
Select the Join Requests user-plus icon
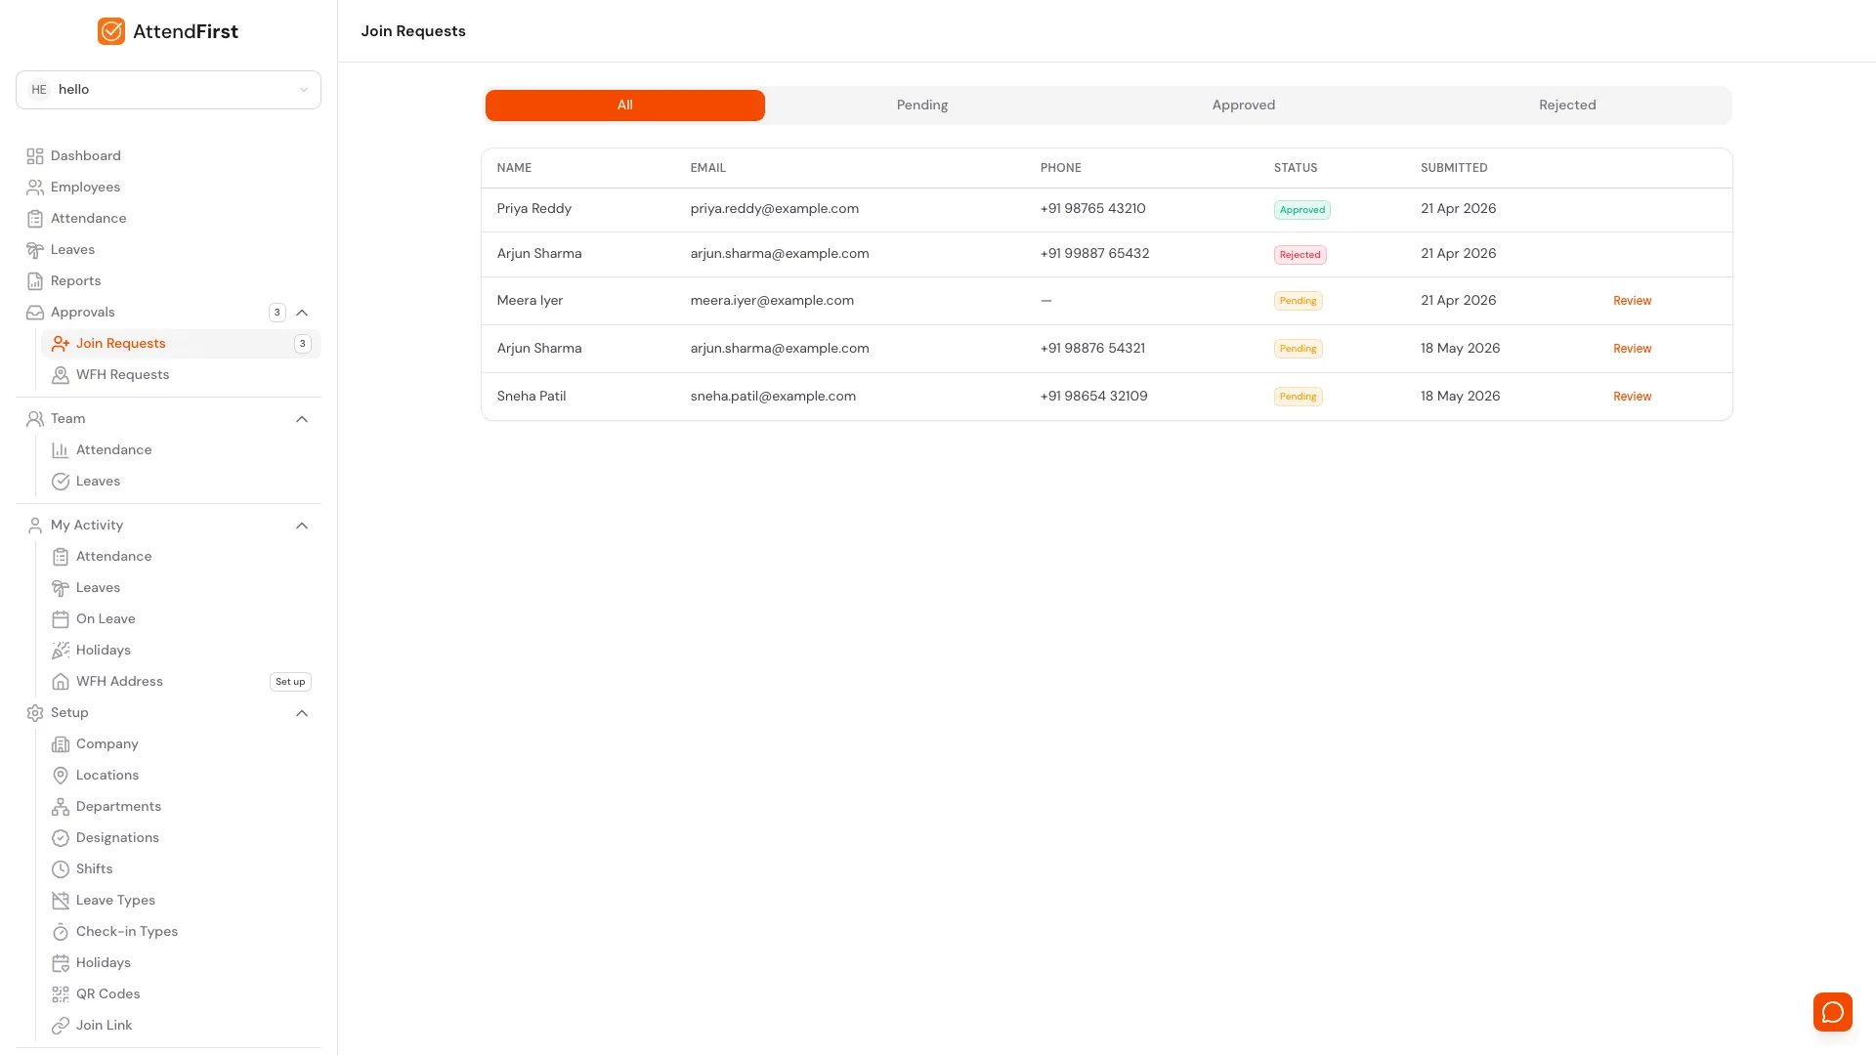[x=61, y=344]
